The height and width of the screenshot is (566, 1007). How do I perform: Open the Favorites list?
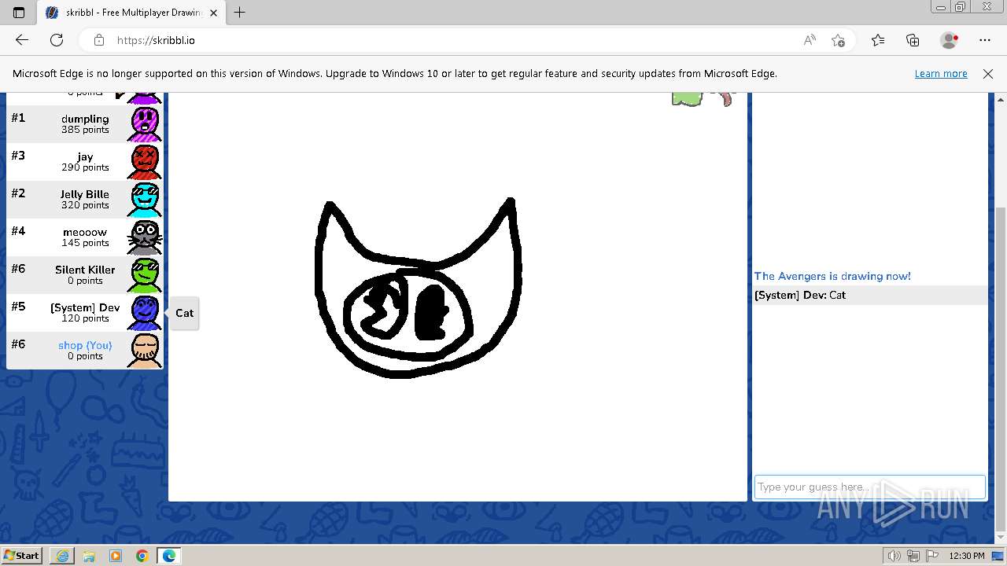click(x=878, y=40)
